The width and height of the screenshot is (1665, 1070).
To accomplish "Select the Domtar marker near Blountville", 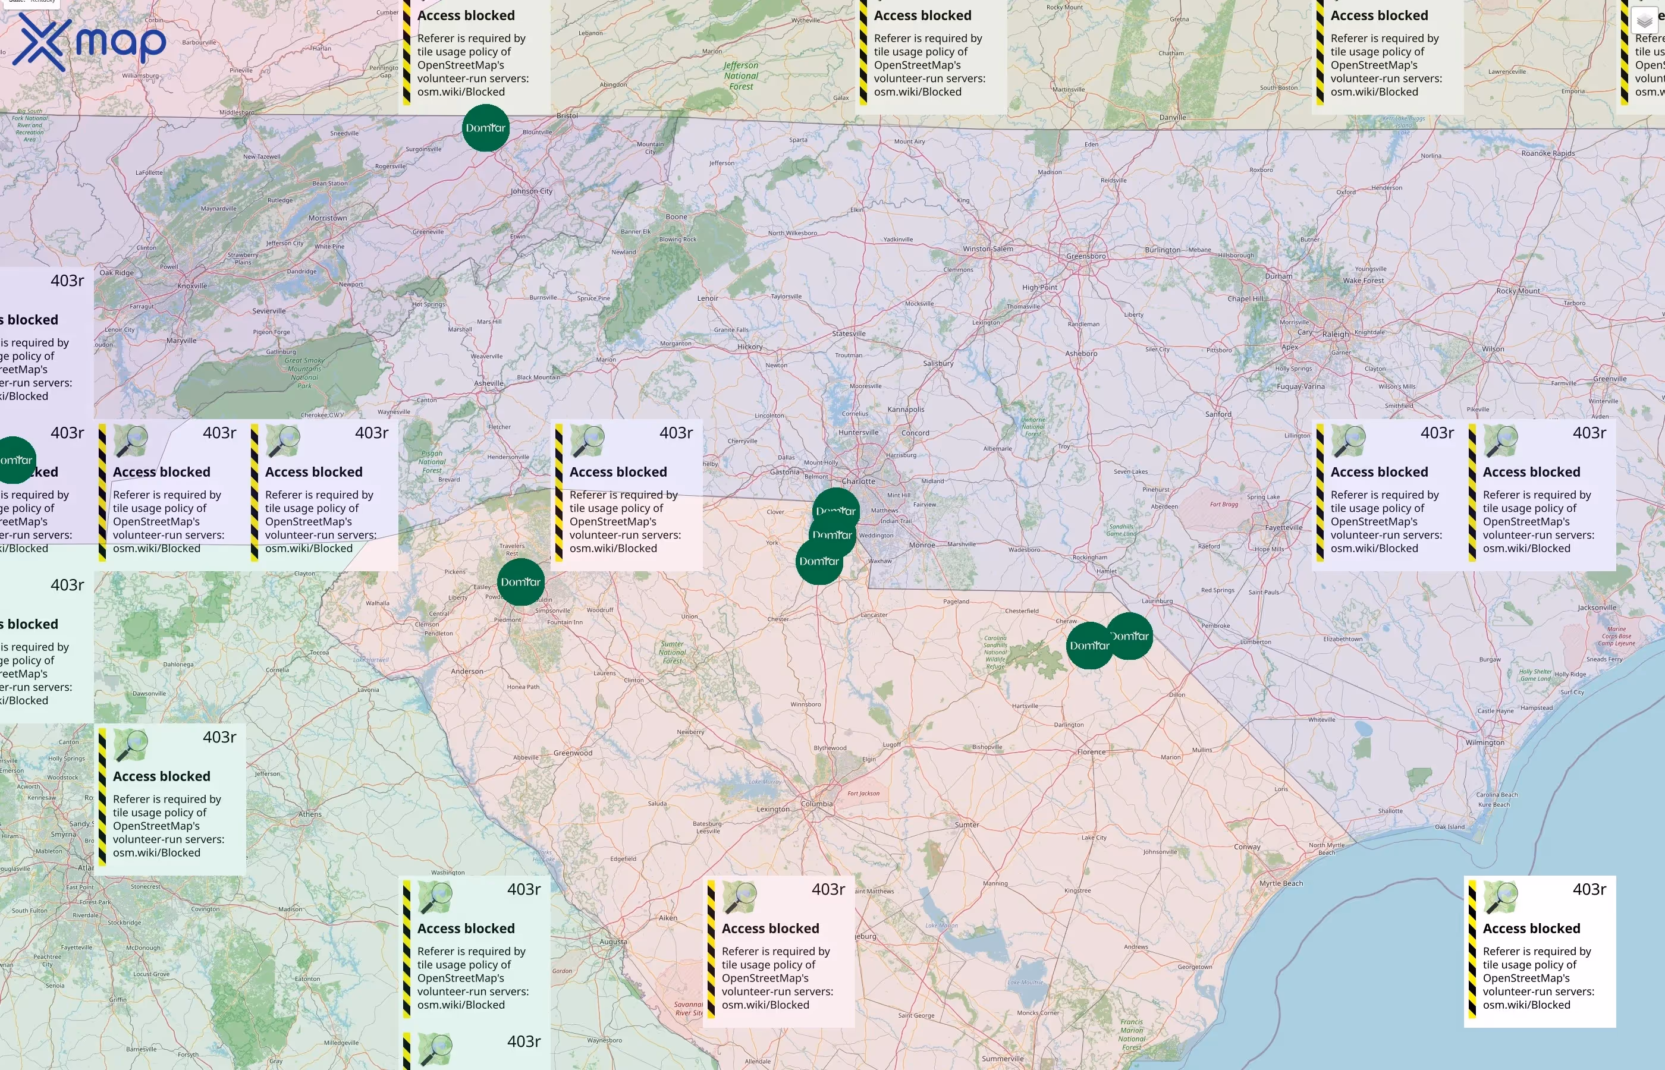I will coord(486,128).
